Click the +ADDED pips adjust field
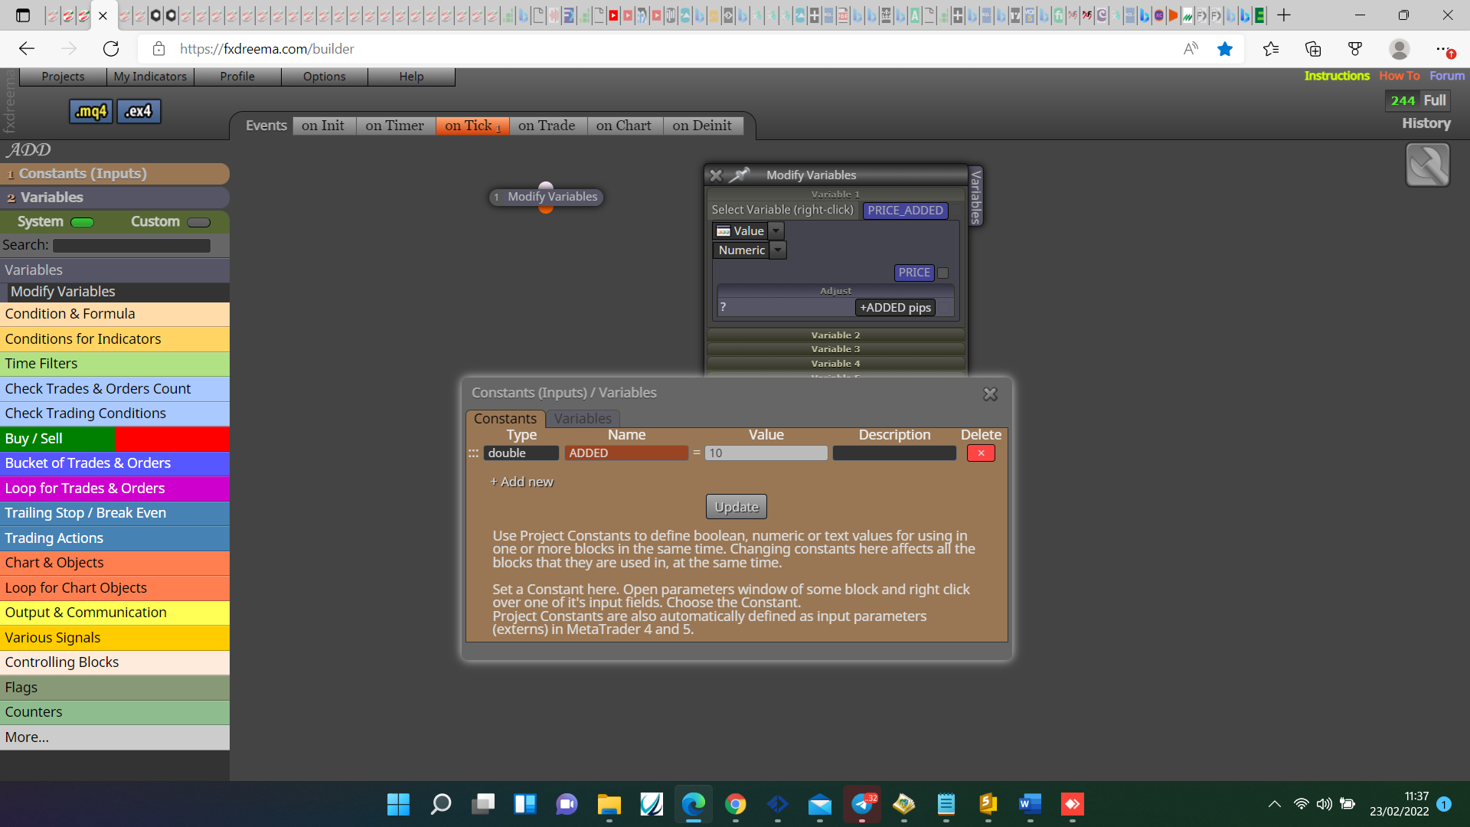The image size is (1470, 827). pos(895,308)
